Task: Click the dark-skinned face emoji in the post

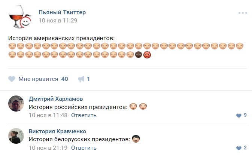Action: [139, 55]
